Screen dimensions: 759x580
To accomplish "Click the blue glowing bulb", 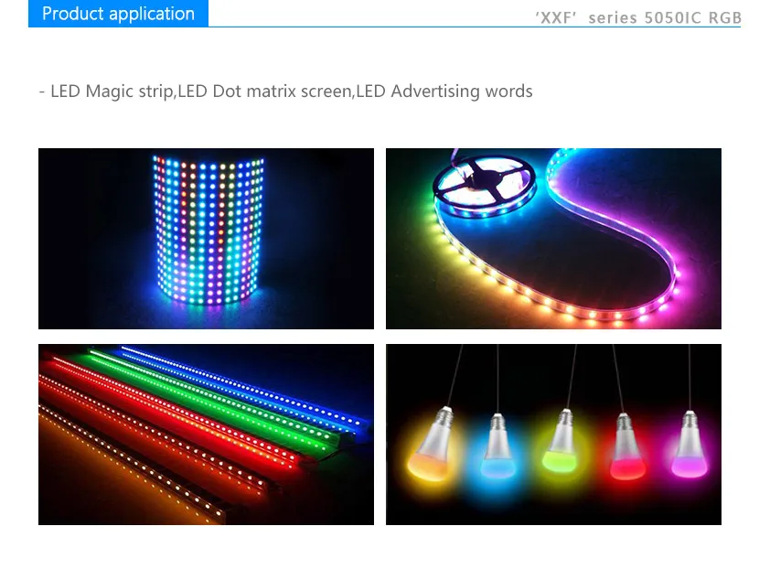I will point(497,446).
